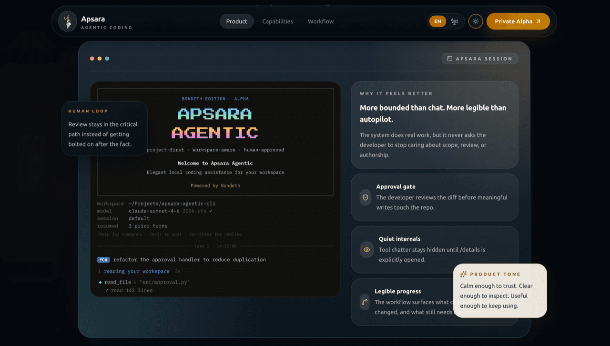Click 'turn 1 · 14:32:08' divider label
Screen dimensions: 610x346
[215, 246]
